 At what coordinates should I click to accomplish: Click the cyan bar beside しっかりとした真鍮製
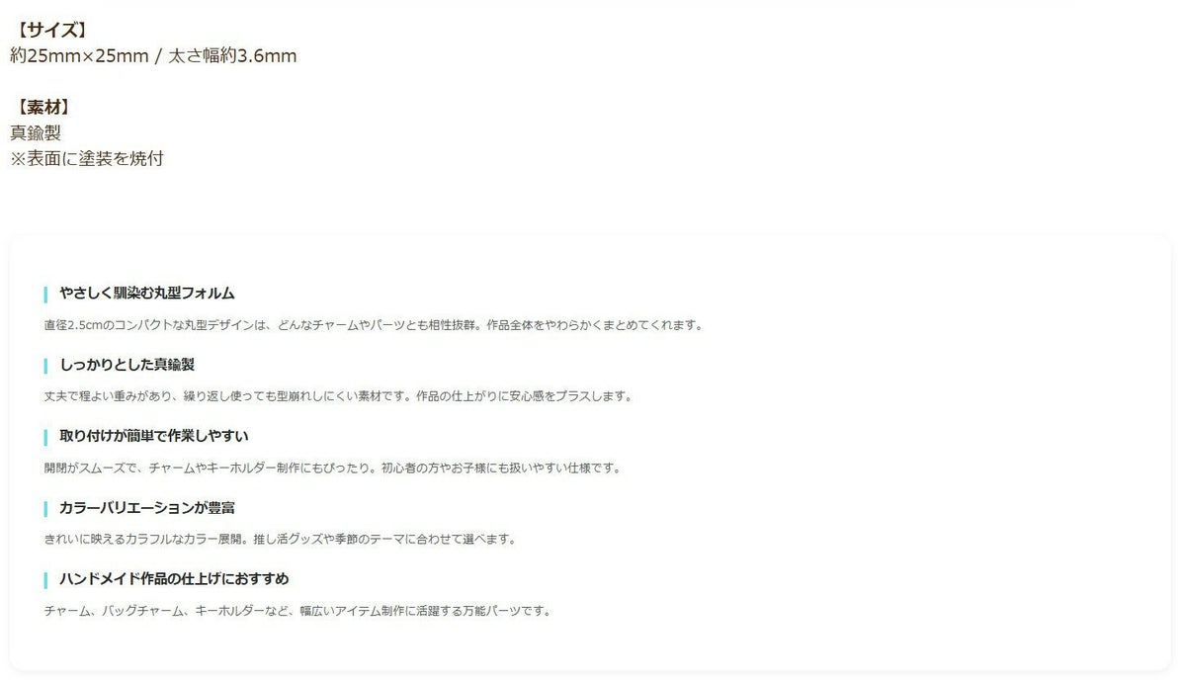coord(45,366)
